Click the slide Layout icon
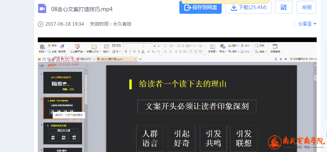 (106, 47)
